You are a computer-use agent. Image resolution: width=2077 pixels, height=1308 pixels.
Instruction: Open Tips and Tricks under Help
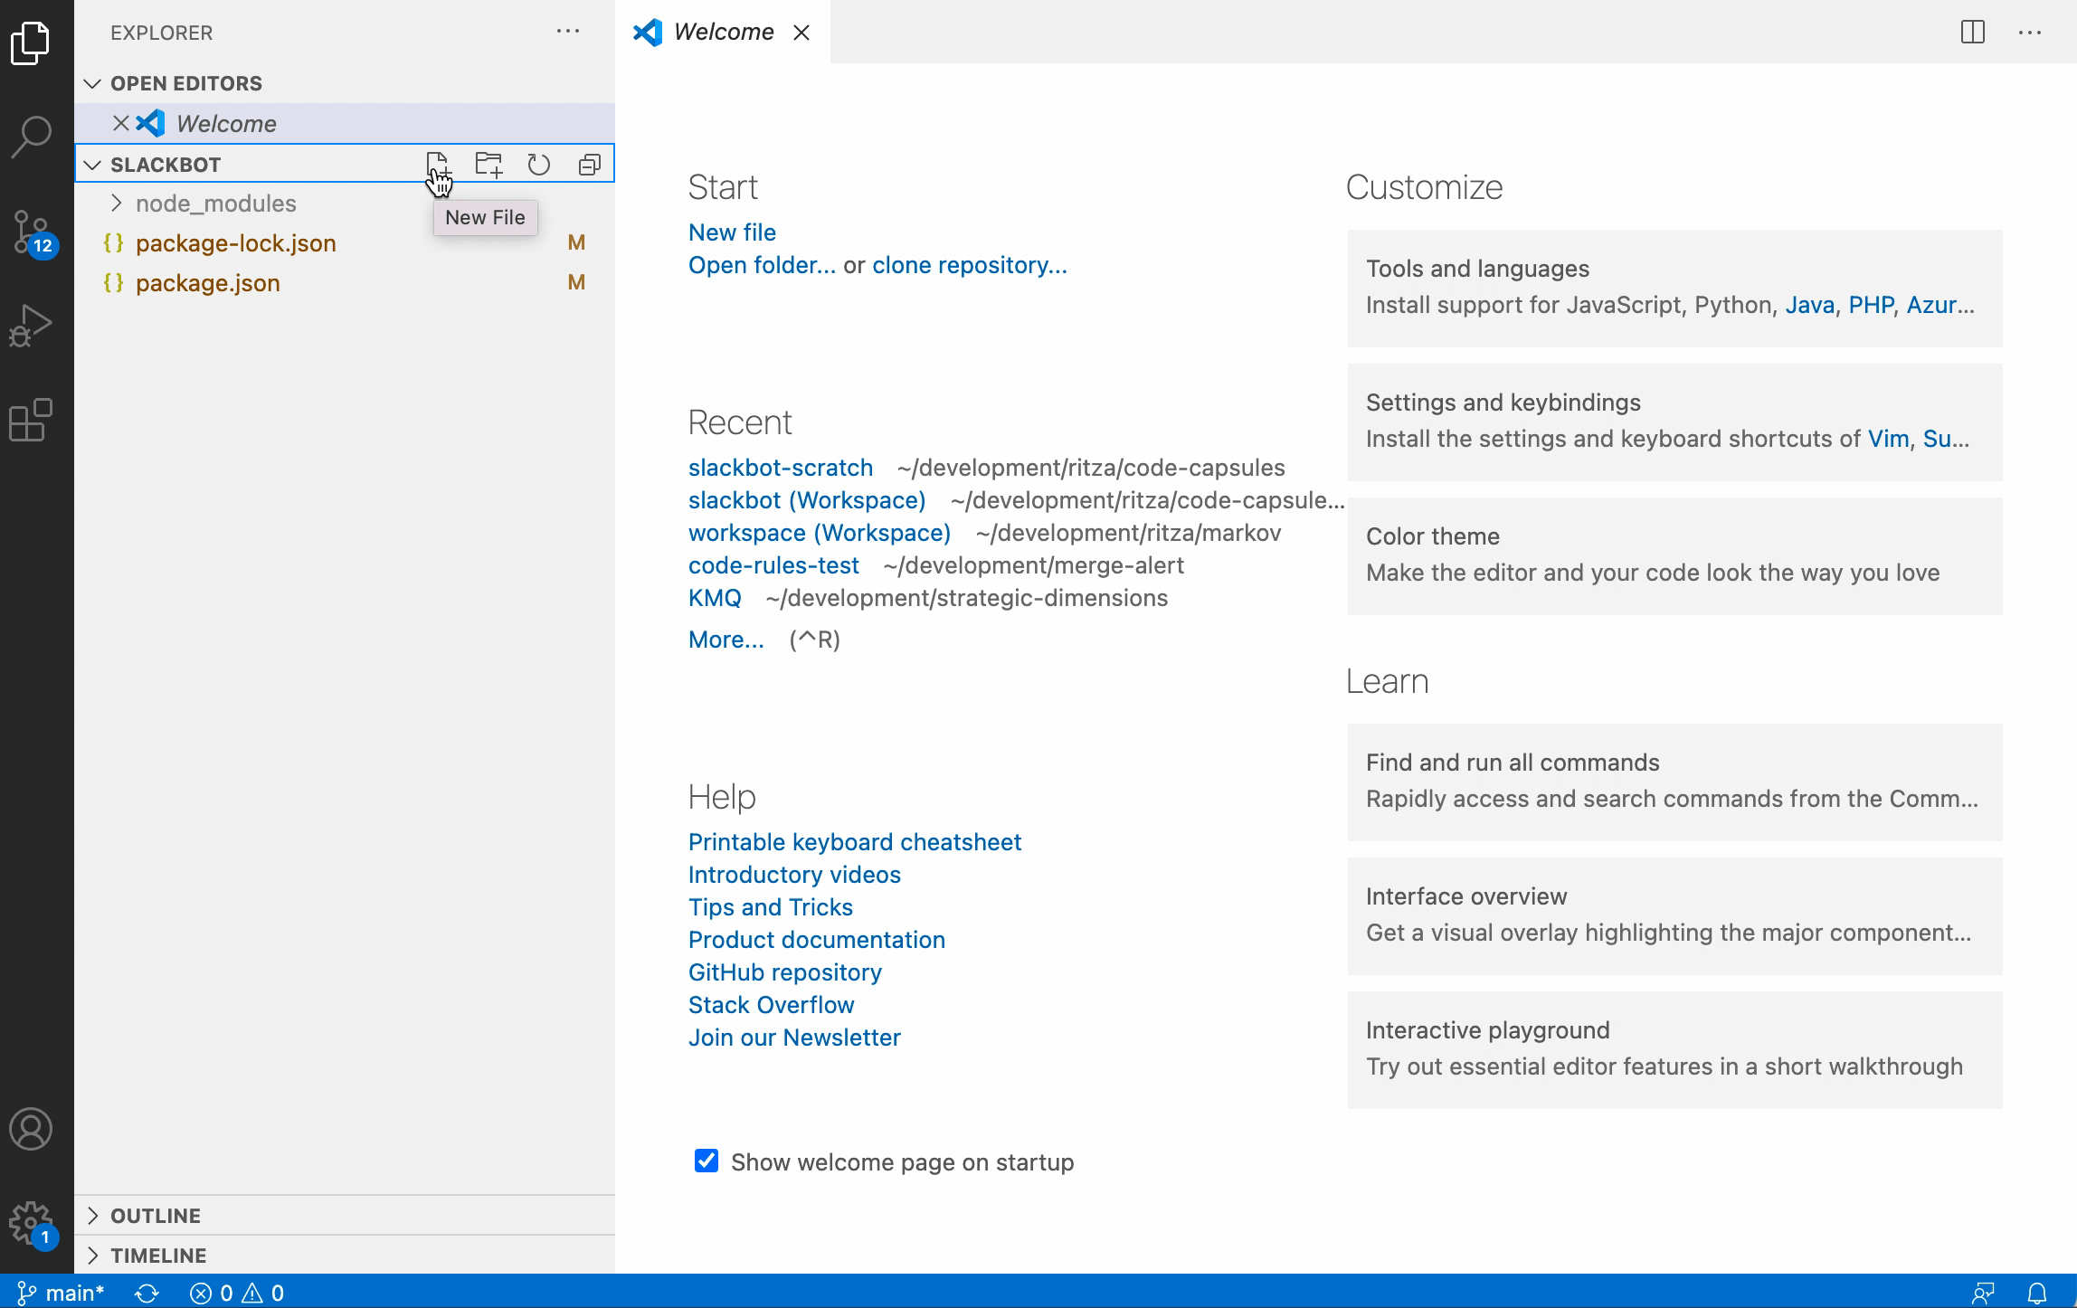pyautogui.click(x=770, y=906)
